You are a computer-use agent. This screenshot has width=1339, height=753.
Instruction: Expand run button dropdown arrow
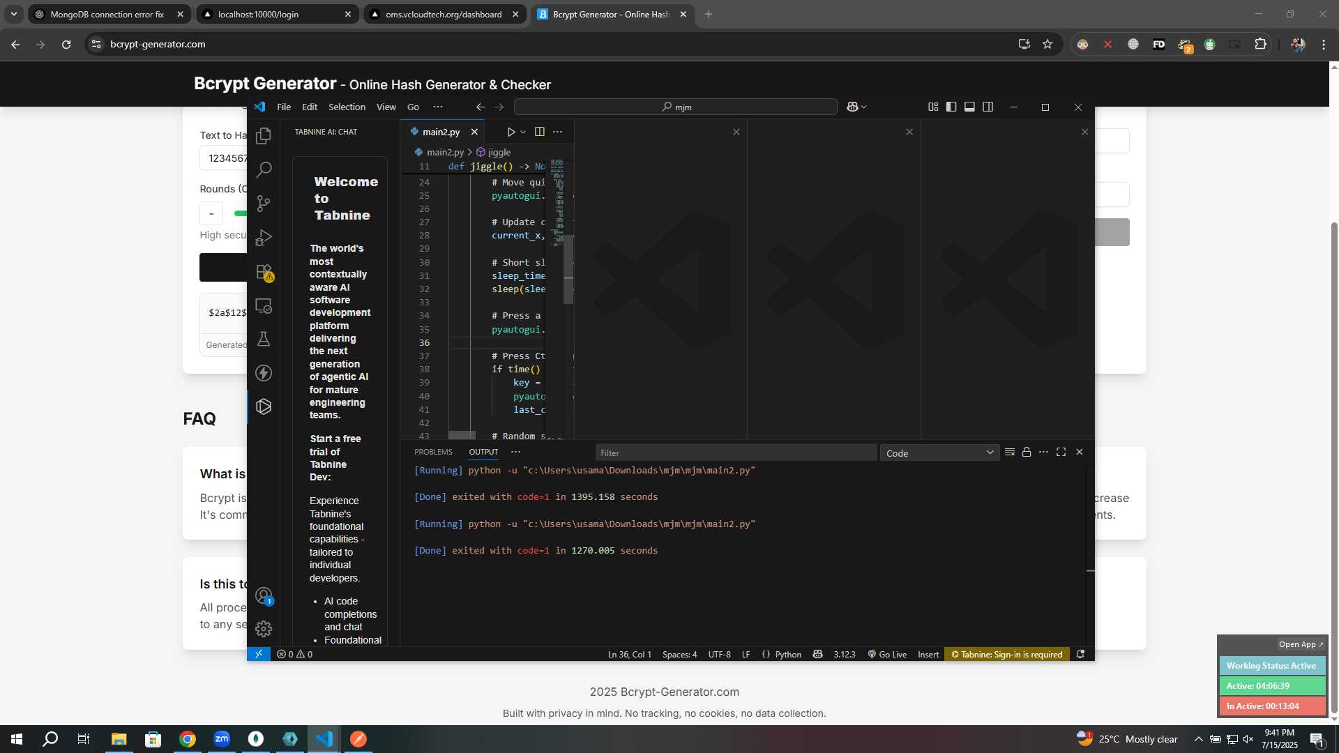523,132
